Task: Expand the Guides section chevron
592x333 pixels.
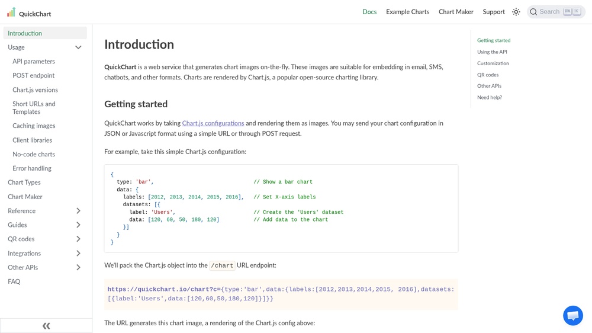Action: coord(78,225)
